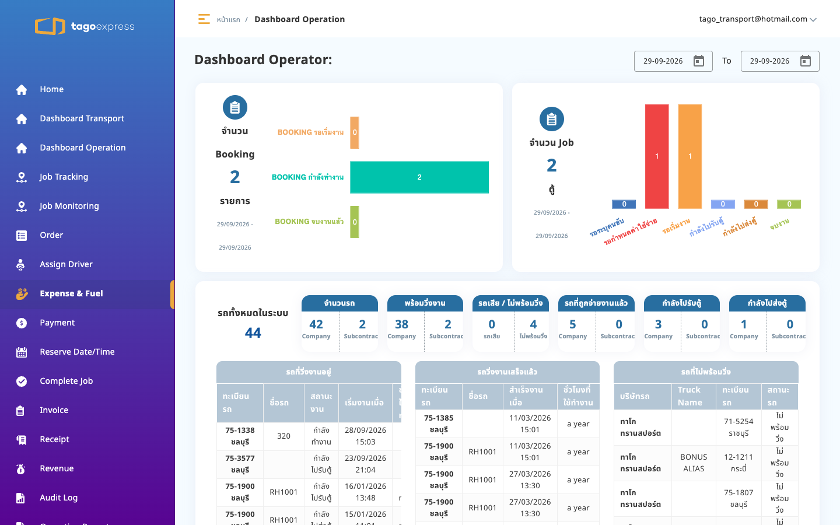Click the tagoexpress logo
Viewport: 840px width, 525px height.
85,26
